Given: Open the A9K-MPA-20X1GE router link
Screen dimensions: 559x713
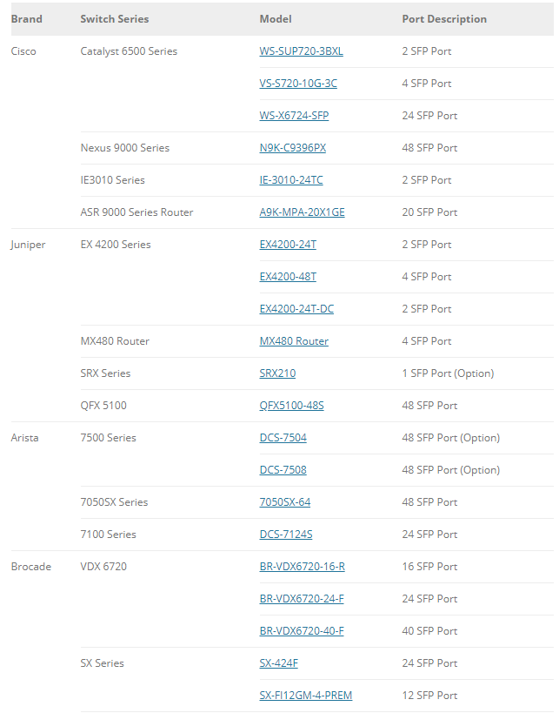Looking at the screenshot, I should pyautogui.click(x=302, y=212).
